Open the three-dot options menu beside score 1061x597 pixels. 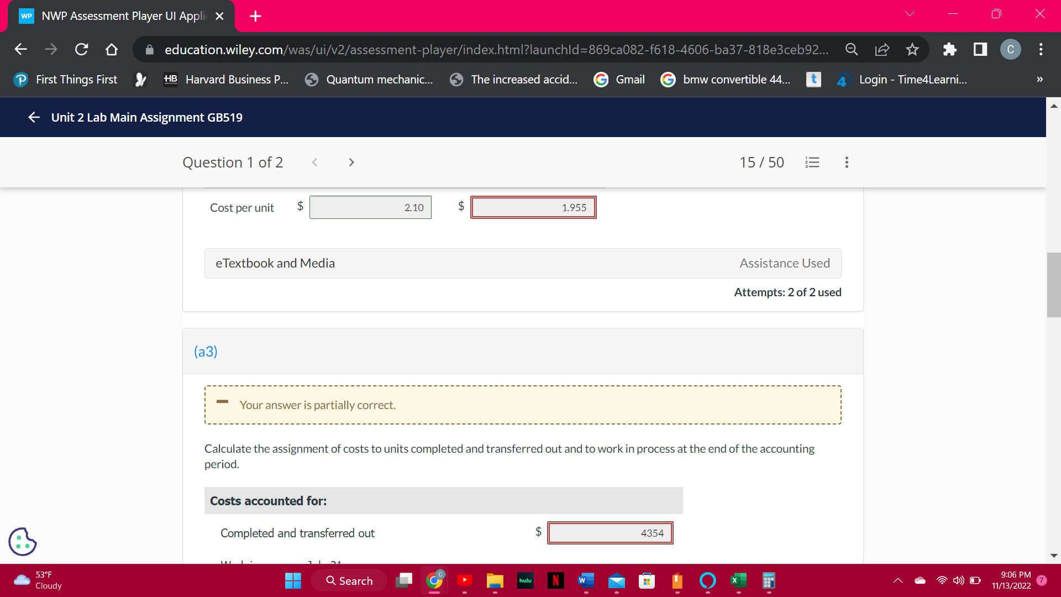click(x=847, y=163)
